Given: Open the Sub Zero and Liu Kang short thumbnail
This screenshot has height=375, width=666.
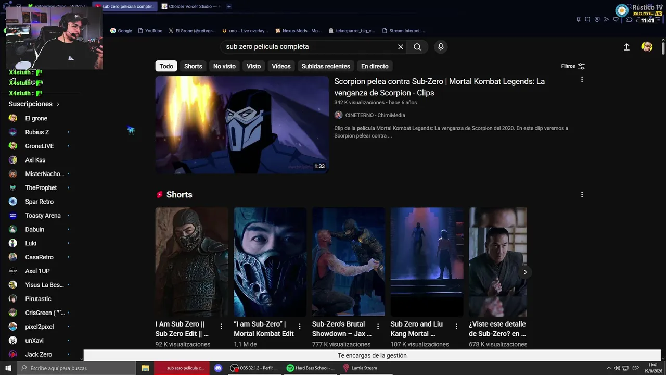Looking at the screenshot, I should (427, 262).
